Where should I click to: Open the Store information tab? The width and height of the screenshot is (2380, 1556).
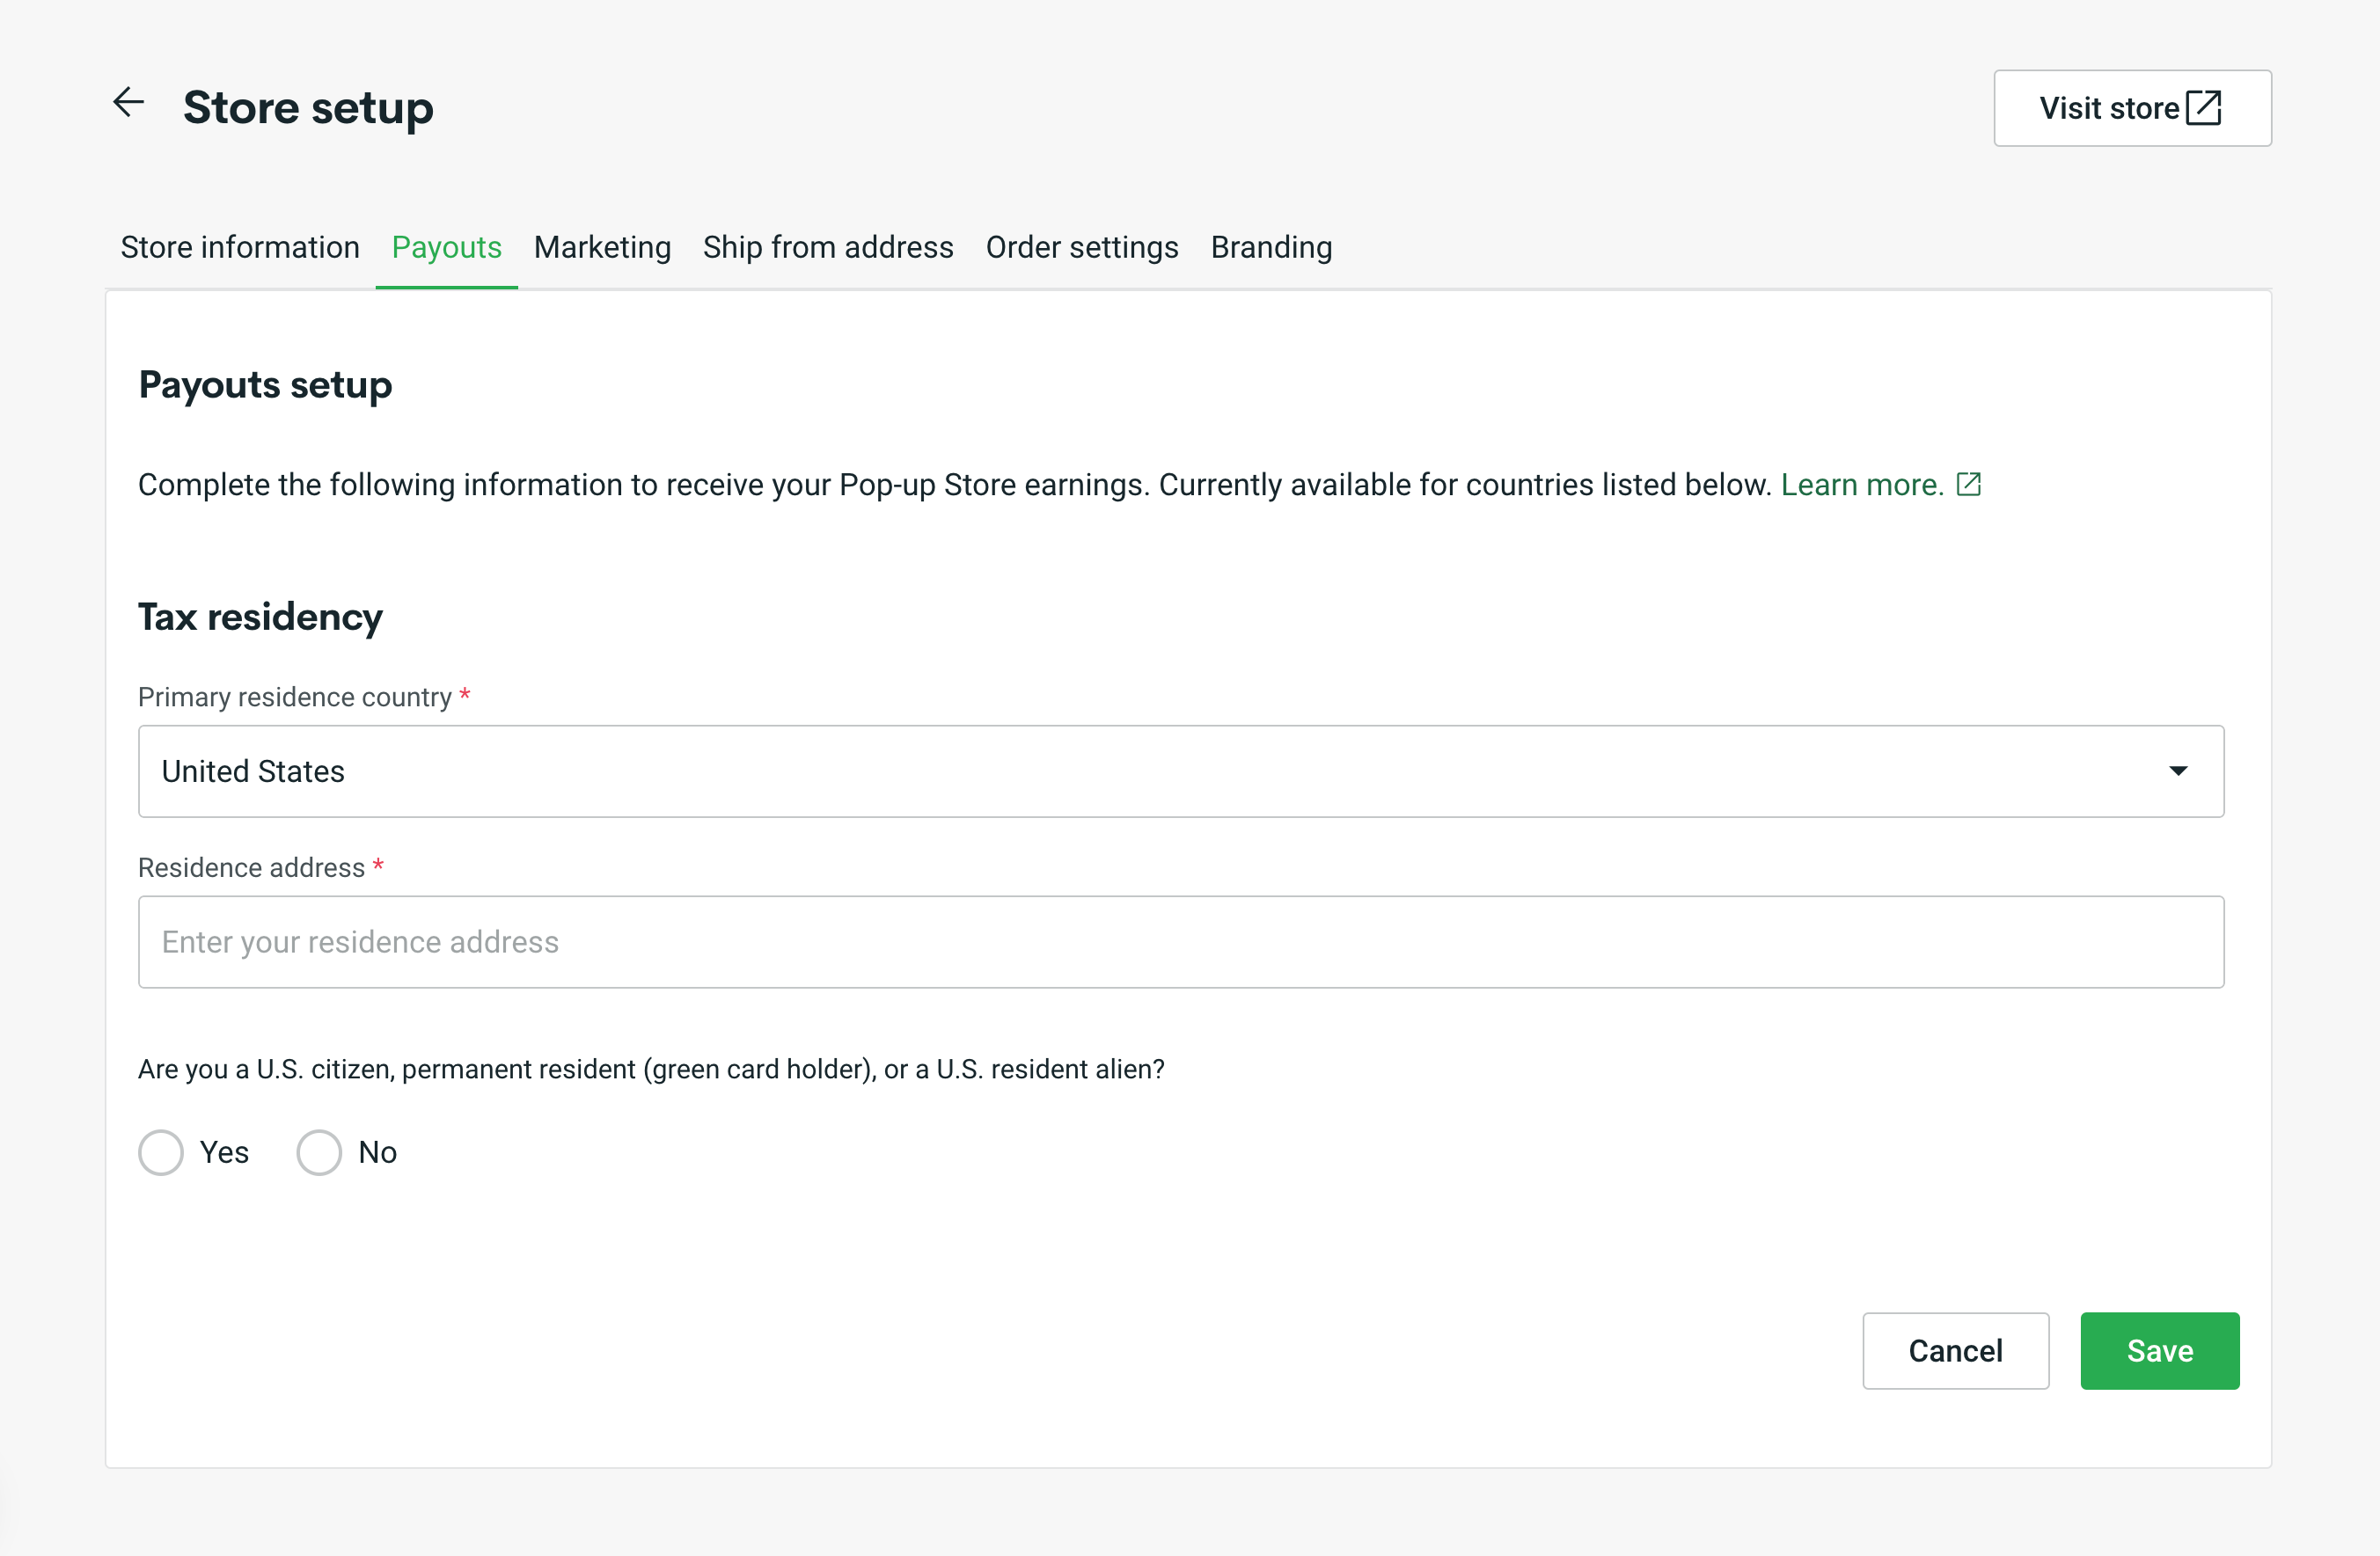point(240,247)
